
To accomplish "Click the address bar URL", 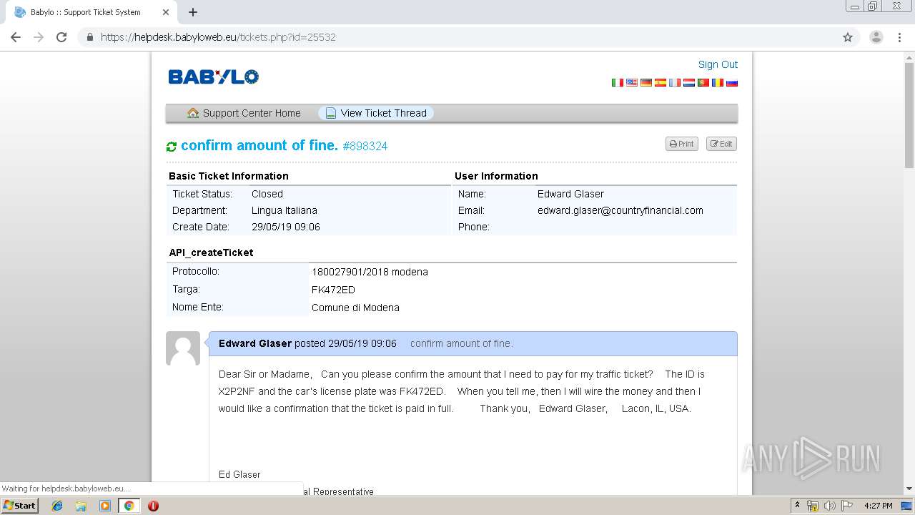I will click(x=218, y=37).
